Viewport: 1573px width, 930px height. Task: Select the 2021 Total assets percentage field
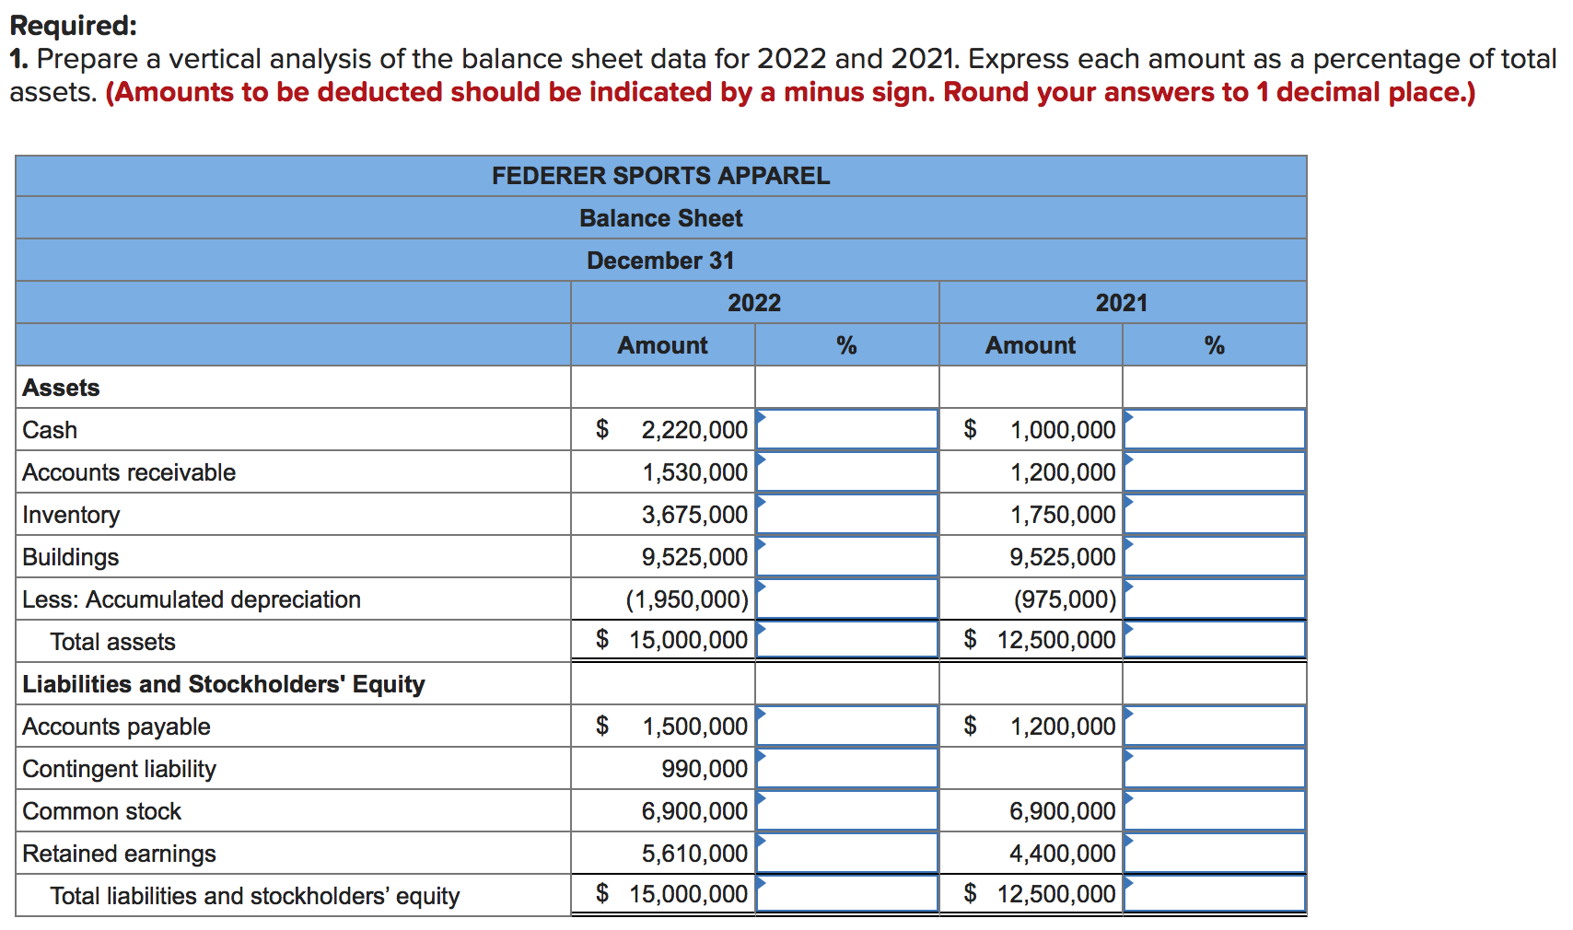tap(1214, 640)
